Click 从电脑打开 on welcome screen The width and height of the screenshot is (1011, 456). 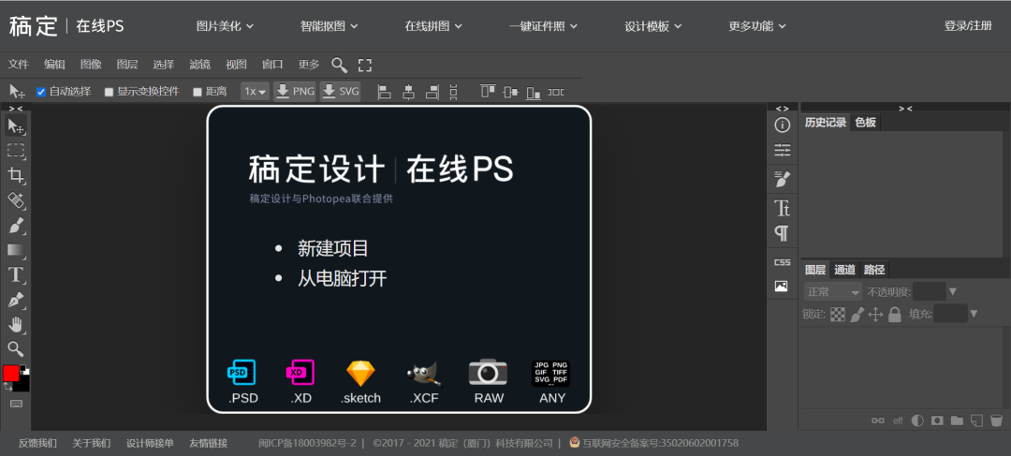342,279
